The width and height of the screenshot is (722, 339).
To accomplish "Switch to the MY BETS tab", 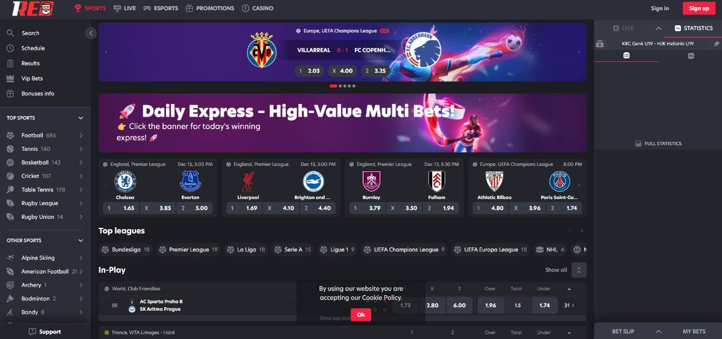I will [x=694, y=331].
